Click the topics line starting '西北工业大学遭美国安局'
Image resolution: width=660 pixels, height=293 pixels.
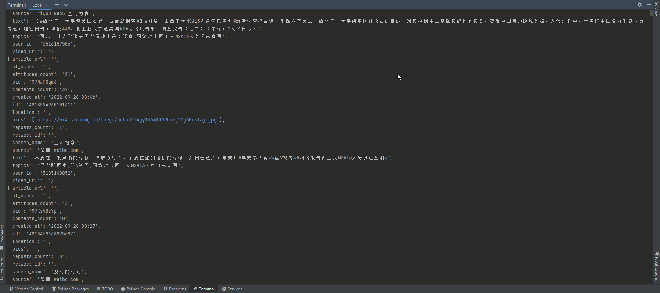118,36
